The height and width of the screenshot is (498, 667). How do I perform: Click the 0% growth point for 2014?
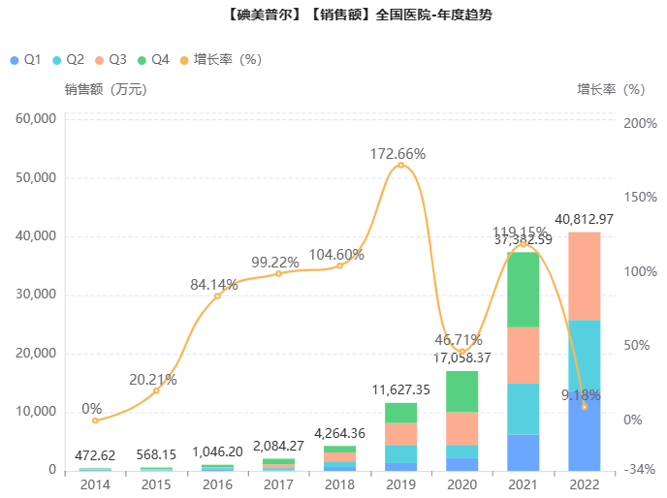95,420
